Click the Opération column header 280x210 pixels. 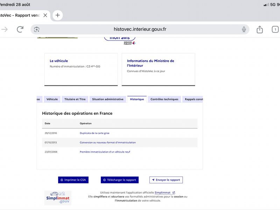tap(85, 124)
